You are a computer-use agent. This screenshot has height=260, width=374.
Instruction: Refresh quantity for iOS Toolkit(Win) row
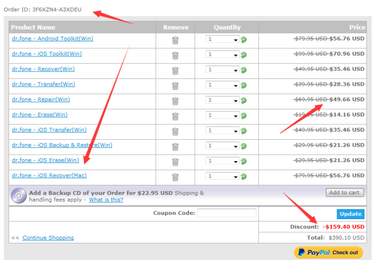tap(243, 55)
